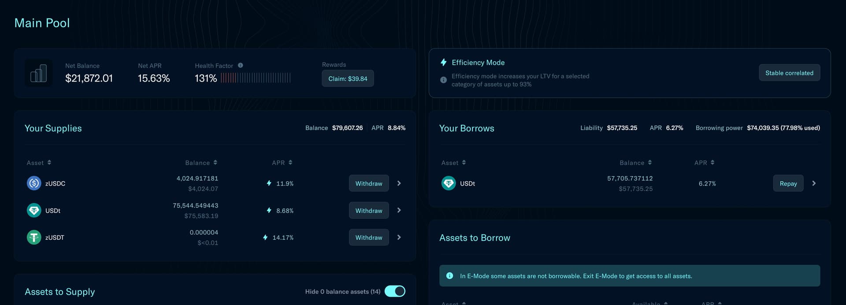This screenshot has width=846, height=305.
Task: Click the E-Mode notice info icon
Action: (450, 275)
